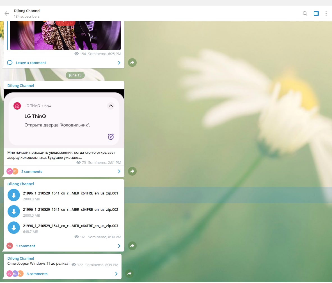Expand chevron beside 2 comments
The image size is (332, 283).
pyautogui.click(x=119, y=171)
